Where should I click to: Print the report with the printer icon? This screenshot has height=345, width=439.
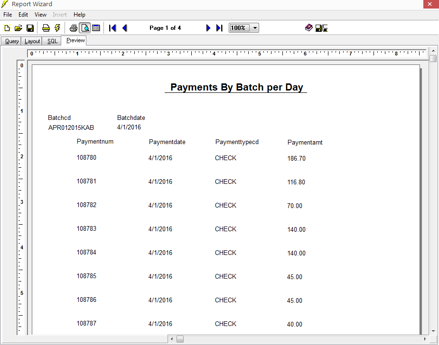coord(74,28)
